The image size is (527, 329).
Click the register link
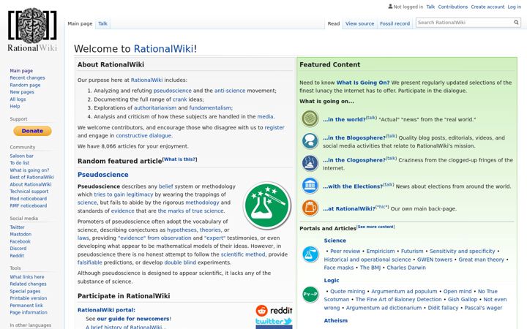(x=274, y=127)
